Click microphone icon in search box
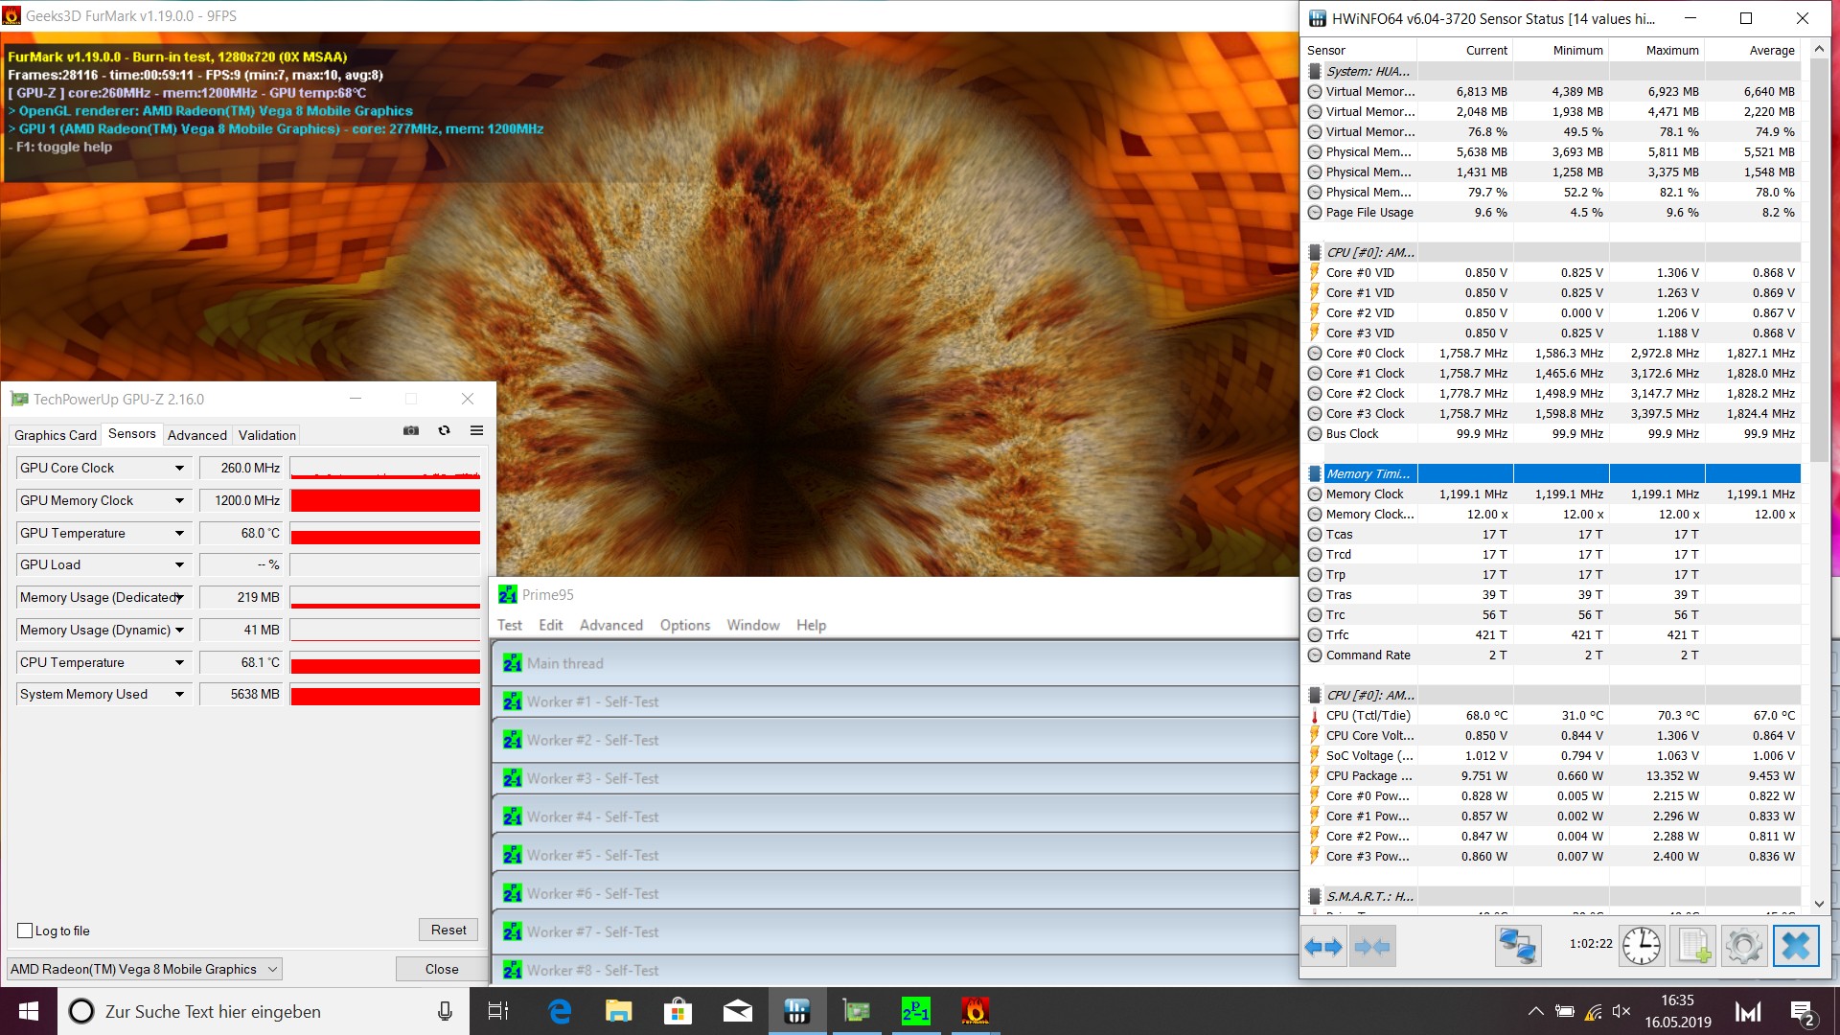This screenshot has width=1840, height=1035. (x=445, y=1011)
